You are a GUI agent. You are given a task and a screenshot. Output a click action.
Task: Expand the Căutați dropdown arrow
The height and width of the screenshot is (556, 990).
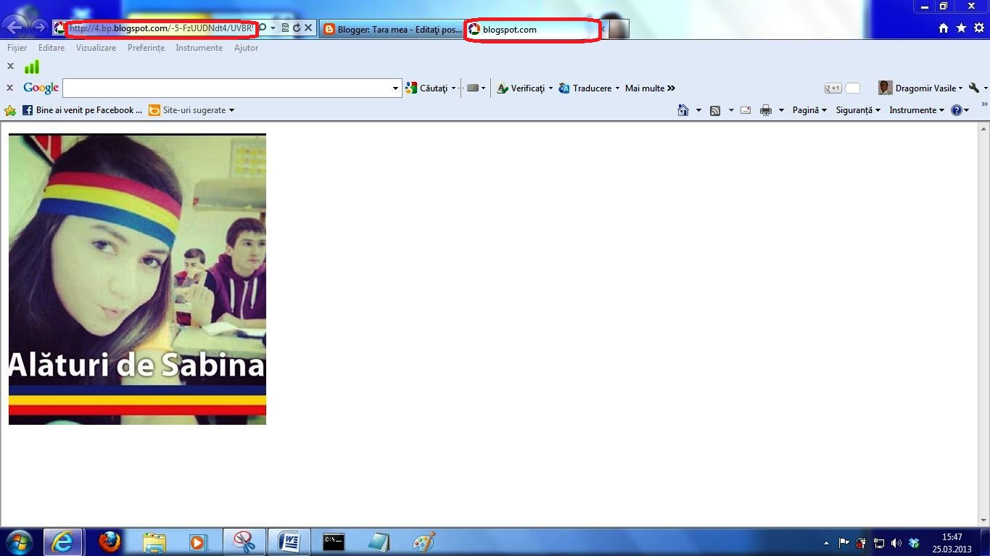click(453, 88)
